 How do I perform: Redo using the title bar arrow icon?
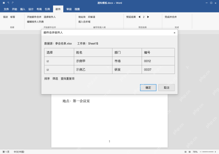(x=13, y=3)
